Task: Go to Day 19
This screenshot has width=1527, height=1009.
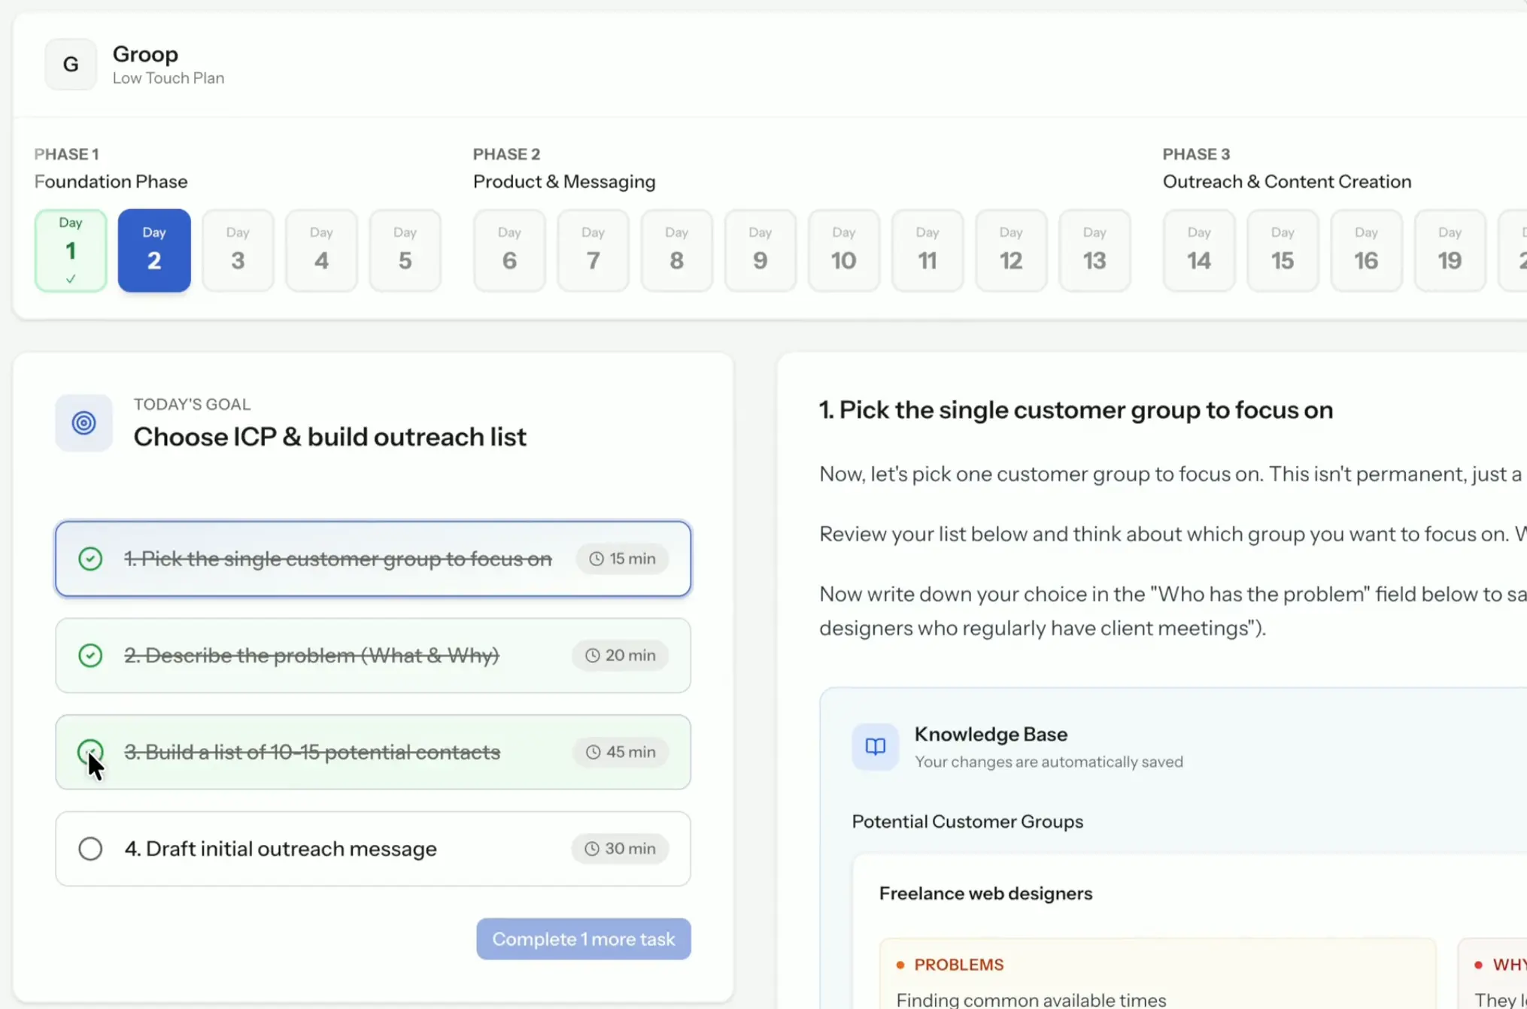Action: (1450, 250)
